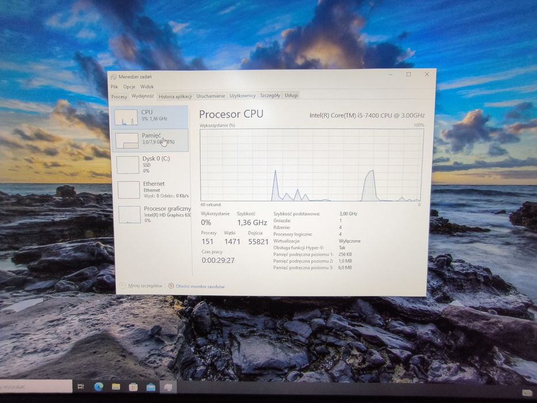Click the Mniej szczegółów collapse arrow icon
The height and width of the screenshot is (403, 537).
[x=122, y=286]
